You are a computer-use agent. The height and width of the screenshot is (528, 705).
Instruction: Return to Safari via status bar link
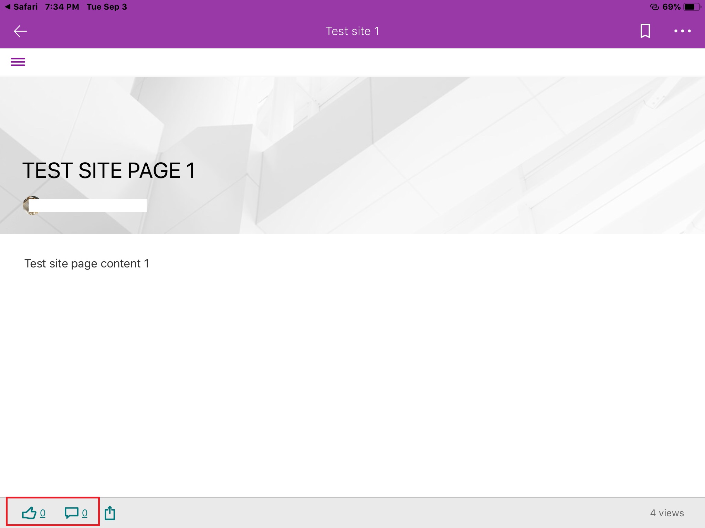(x=21, y=7)
